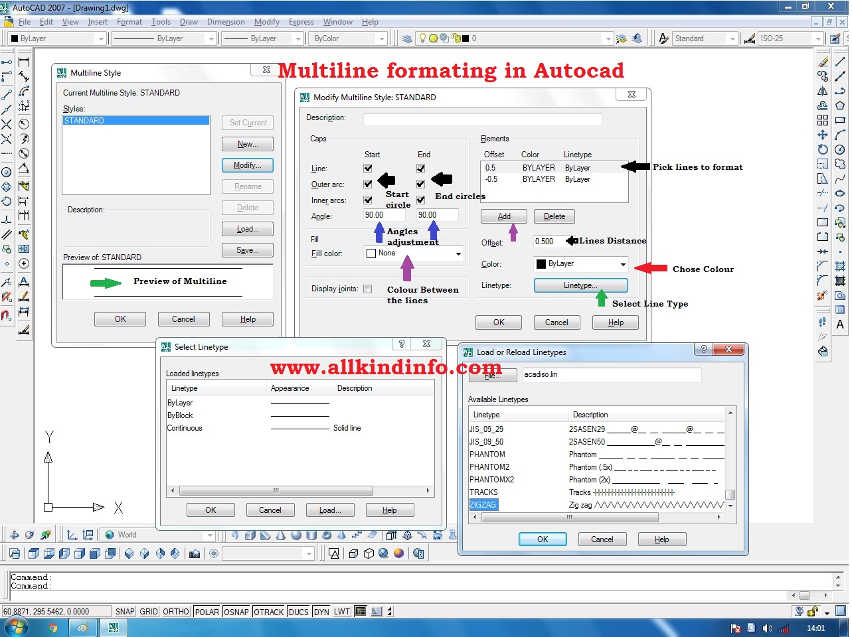This screenshot has width=852, height=637.
Task: Select the ZIGZAG linetype entry
Action: tap(483, 505)
